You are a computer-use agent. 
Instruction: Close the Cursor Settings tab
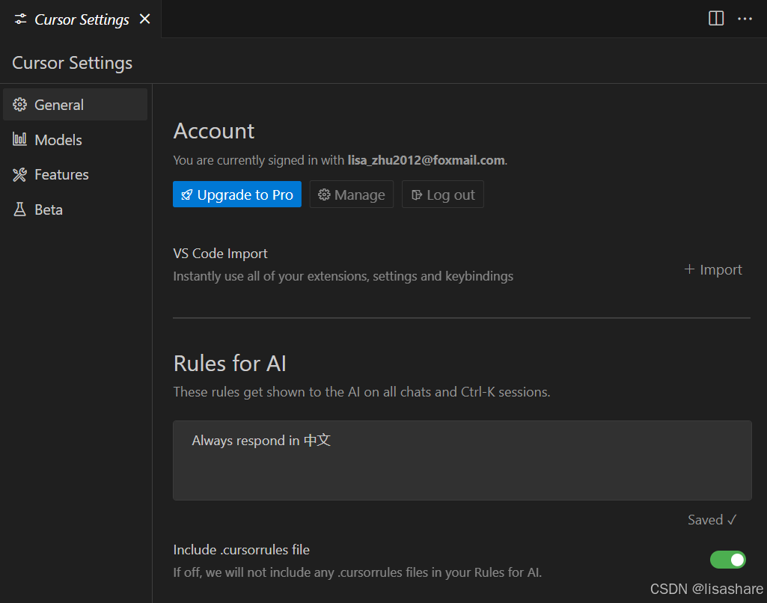144,19
